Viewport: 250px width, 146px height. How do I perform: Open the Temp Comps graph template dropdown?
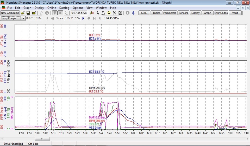point(24,18)
